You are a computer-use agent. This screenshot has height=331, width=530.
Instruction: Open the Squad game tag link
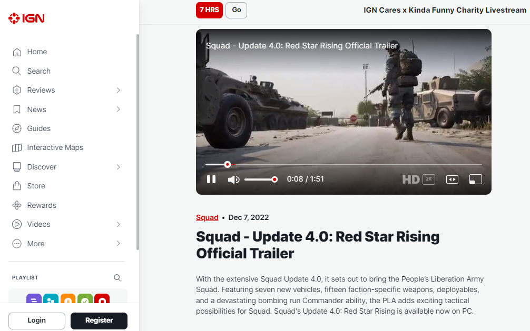click(x=207, y=218)
